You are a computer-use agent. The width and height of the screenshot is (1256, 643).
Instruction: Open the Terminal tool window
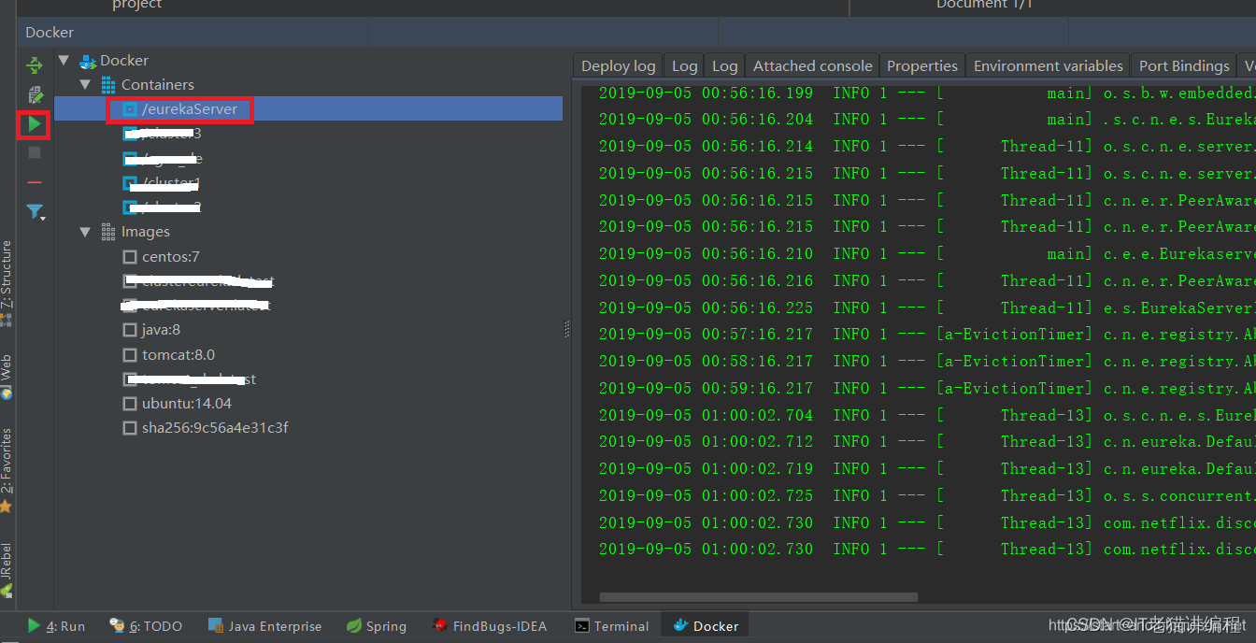612,626
